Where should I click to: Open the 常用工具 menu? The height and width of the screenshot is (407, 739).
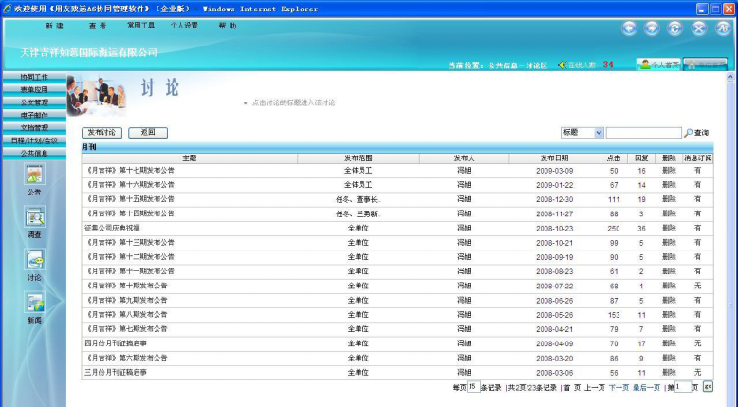[140, 26]
